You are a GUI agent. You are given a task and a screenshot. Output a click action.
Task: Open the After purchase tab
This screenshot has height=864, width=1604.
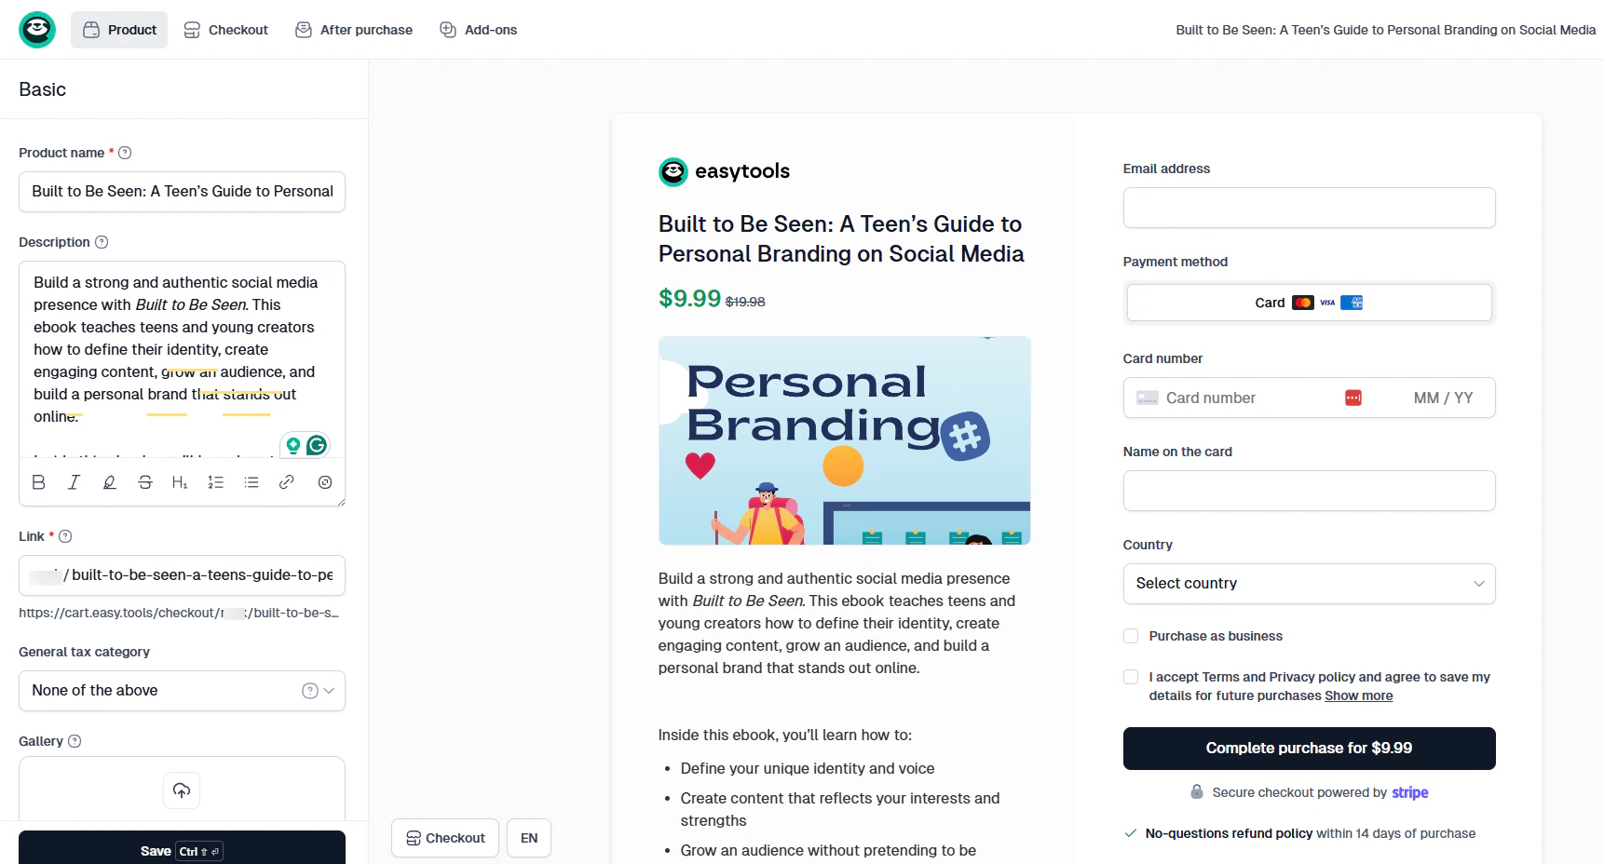click(354, 30)
